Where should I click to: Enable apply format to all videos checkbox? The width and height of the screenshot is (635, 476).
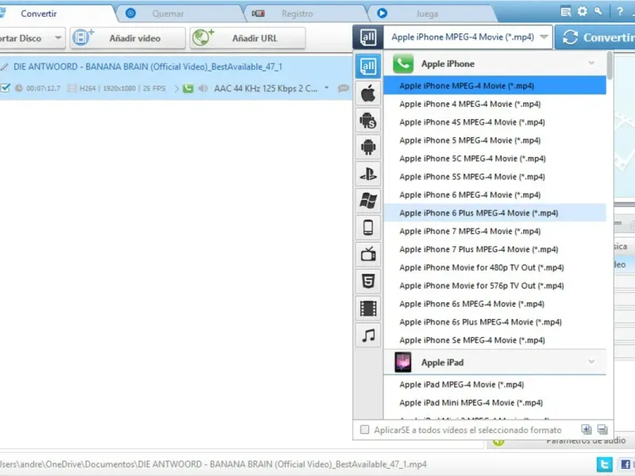[364, 429]
